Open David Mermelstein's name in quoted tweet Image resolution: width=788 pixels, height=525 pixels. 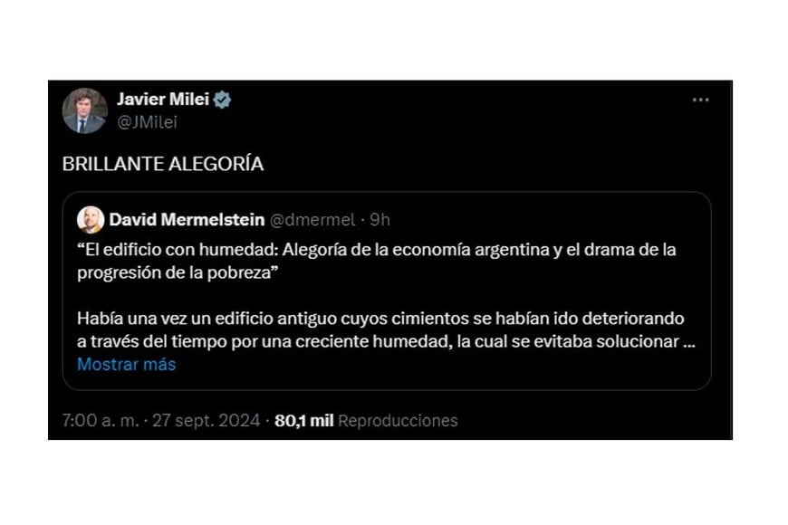point(187,219)
